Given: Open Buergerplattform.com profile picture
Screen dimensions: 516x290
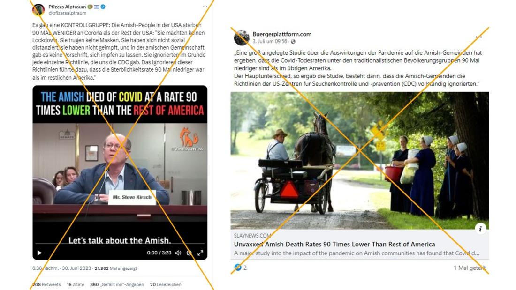Looking at the screenshot, I should [x=242, y=37].
